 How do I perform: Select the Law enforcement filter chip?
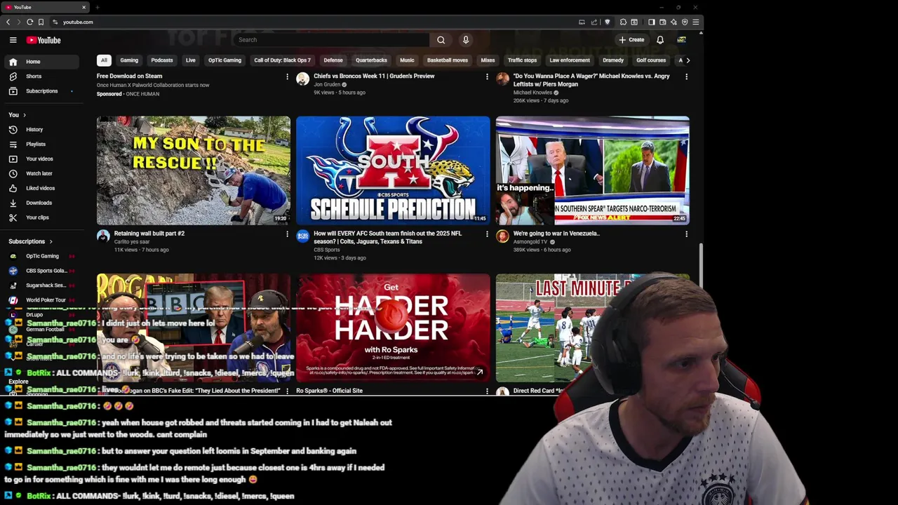tap(570, 60)
